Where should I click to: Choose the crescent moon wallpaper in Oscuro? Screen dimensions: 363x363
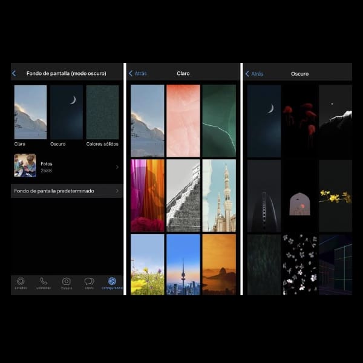click(x=264, y=121)
